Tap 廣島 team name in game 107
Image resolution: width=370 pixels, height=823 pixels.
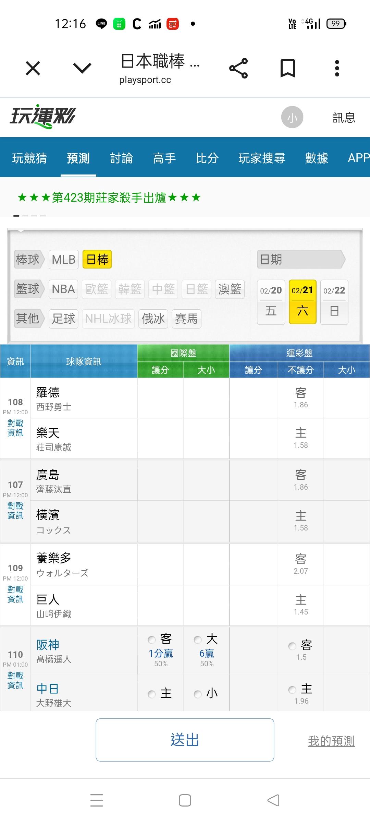(x=48, y=475)
